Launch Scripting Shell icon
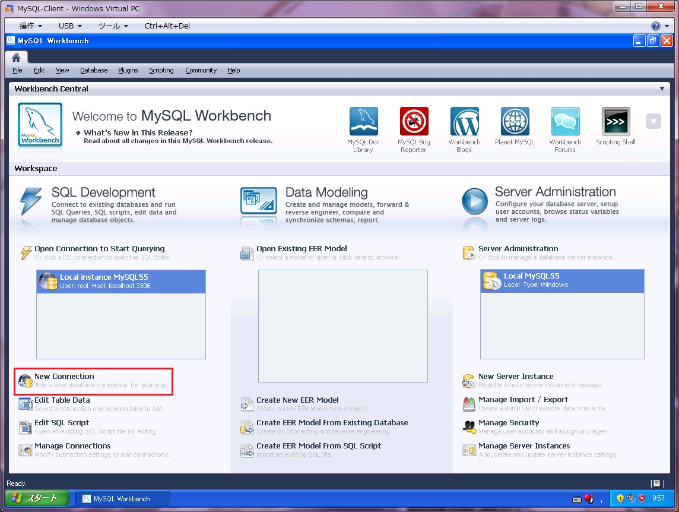The height and width of the screenshot is (512, 679). [x=615, y=121]
